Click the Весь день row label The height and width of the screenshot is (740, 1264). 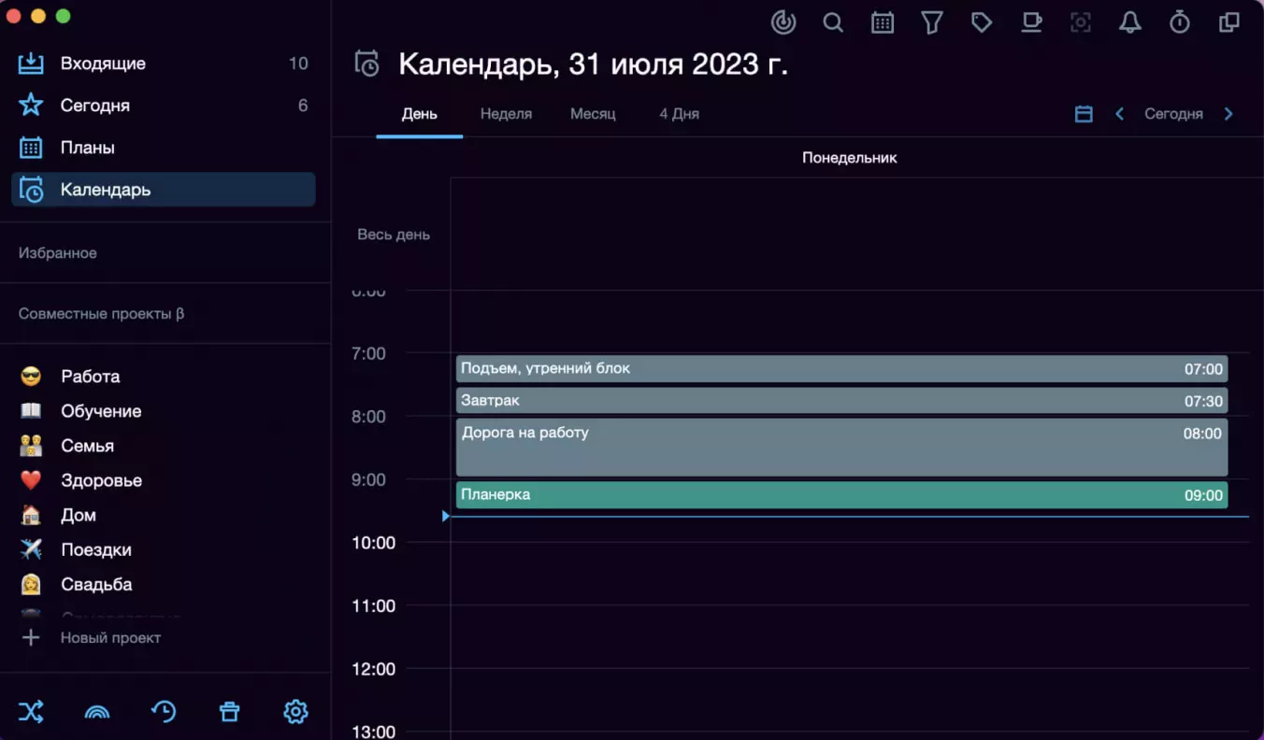point(394,235)
